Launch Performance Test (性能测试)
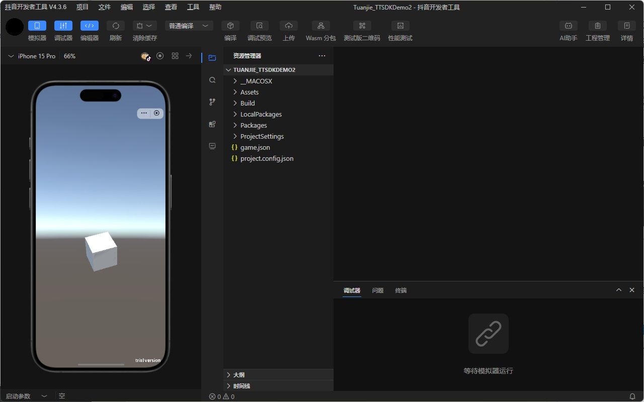The image size is (644, 402). coord(400,26)
